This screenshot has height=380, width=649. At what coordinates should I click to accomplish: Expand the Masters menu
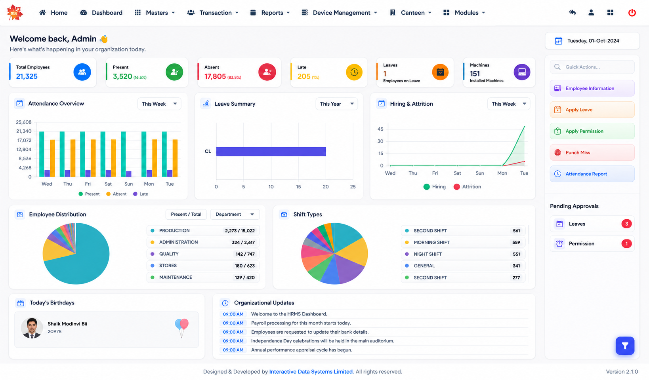pyautogui.click(x=155, y=13)
